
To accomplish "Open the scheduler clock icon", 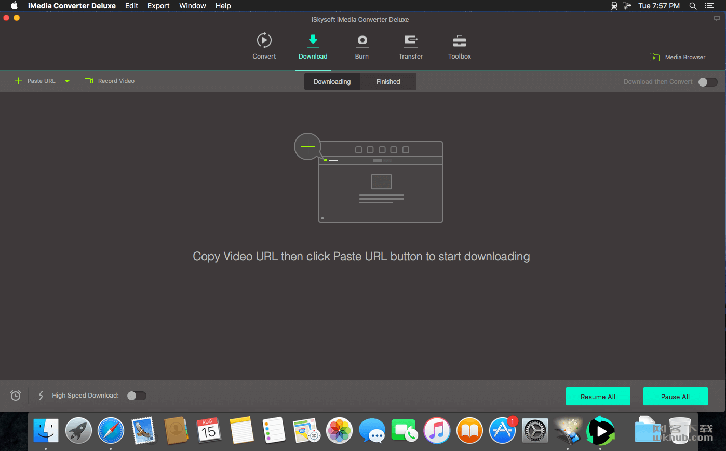I will [16, 396].
